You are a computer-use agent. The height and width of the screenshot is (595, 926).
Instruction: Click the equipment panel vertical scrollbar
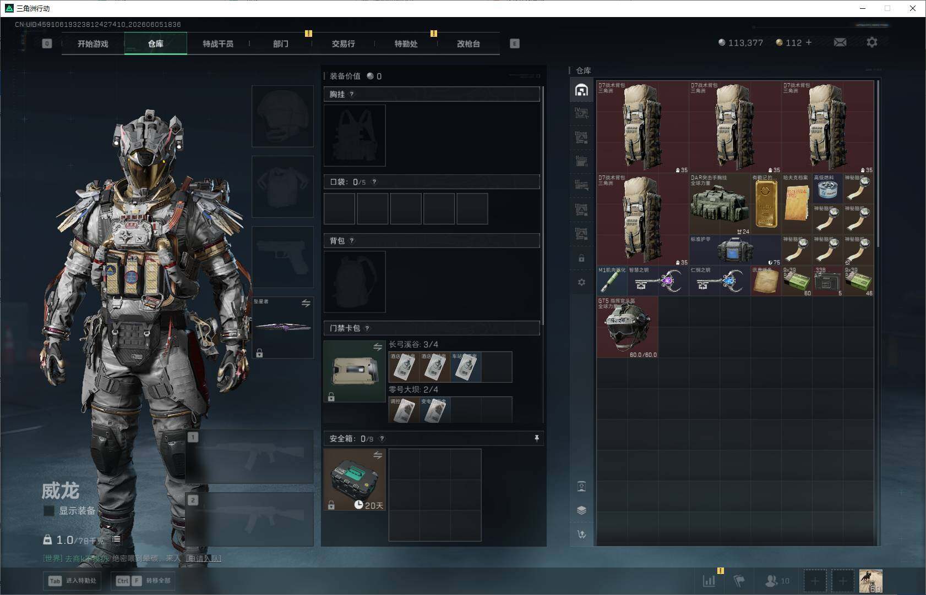coord(543,205)
